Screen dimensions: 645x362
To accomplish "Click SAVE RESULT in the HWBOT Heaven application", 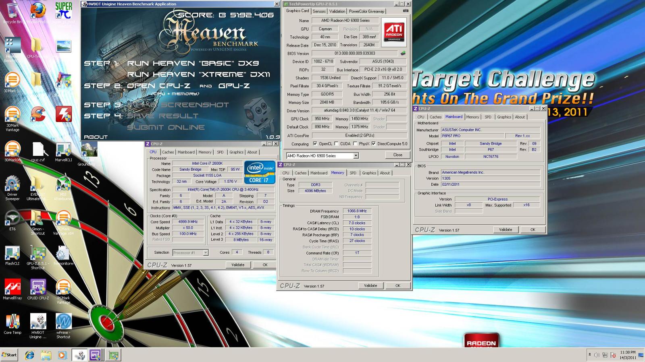I will [x=162, y=116].
